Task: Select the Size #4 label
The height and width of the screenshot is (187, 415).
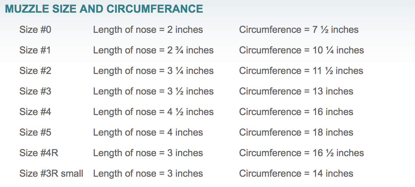Action: coord(35,112)
